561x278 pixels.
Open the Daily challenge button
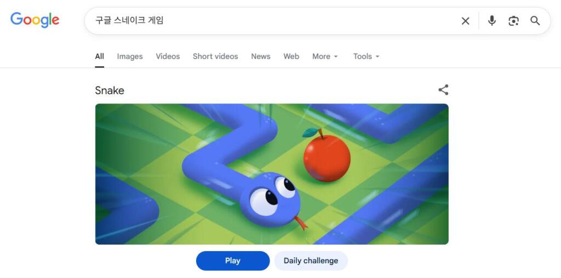(x=311, y=261)
